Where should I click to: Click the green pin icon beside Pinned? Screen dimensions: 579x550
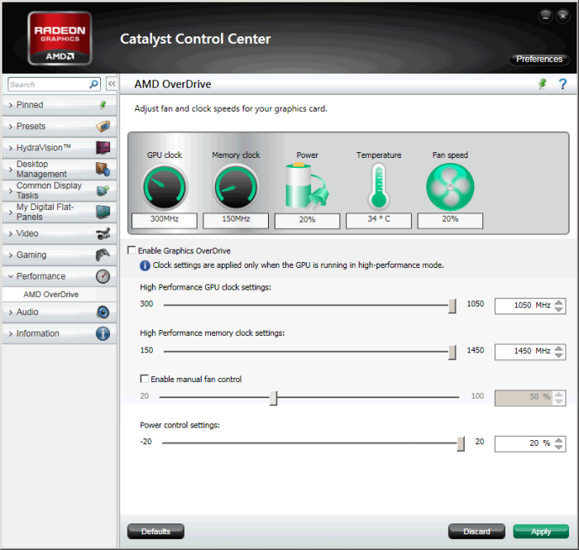click(x=103, y=105)
